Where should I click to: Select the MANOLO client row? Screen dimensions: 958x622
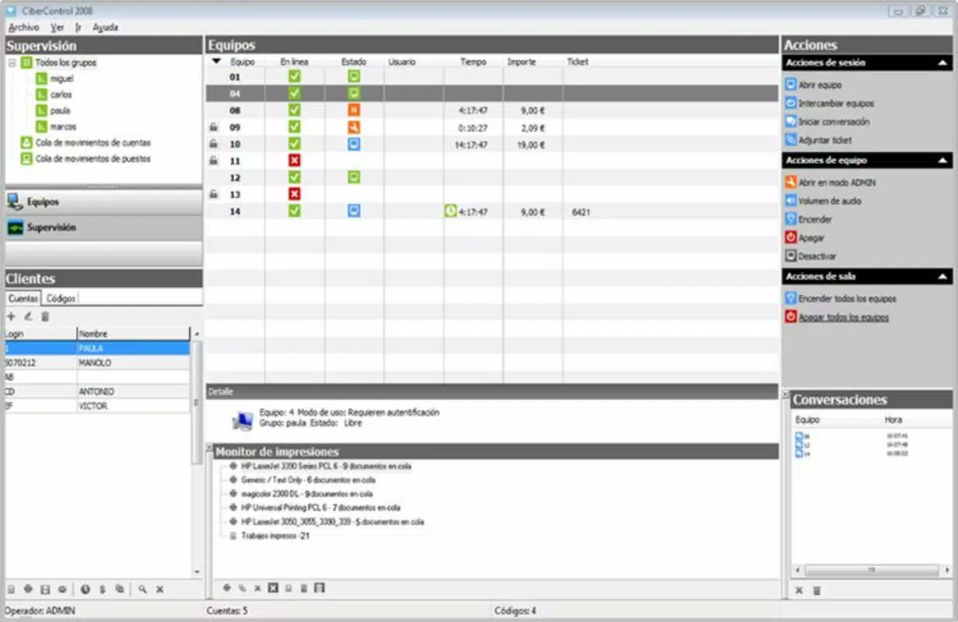pos(97,363)
